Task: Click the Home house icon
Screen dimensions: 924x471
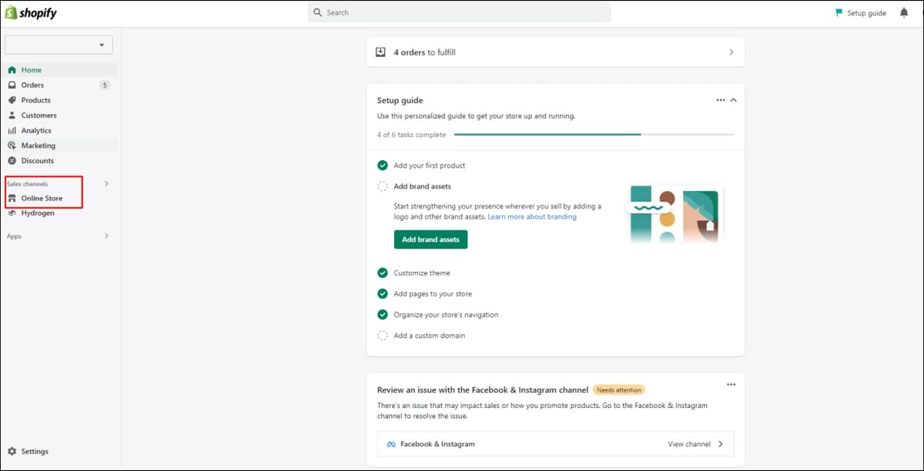Action: tap(12, 70)
